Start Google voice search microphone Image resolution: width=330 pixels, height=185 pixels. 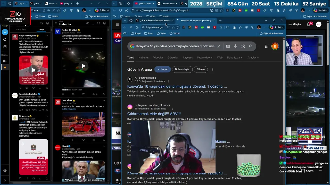pyautogui.click(x=236, y=46)
